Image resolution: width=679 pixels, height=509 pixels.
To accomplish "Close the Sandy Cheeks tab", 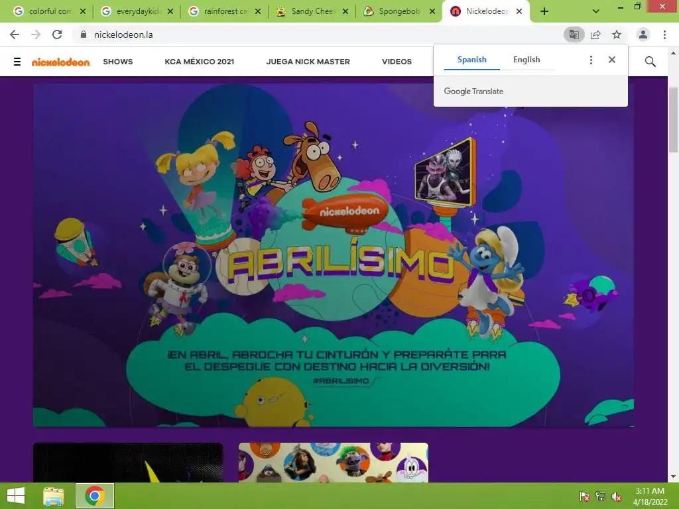I will (345, 12).
